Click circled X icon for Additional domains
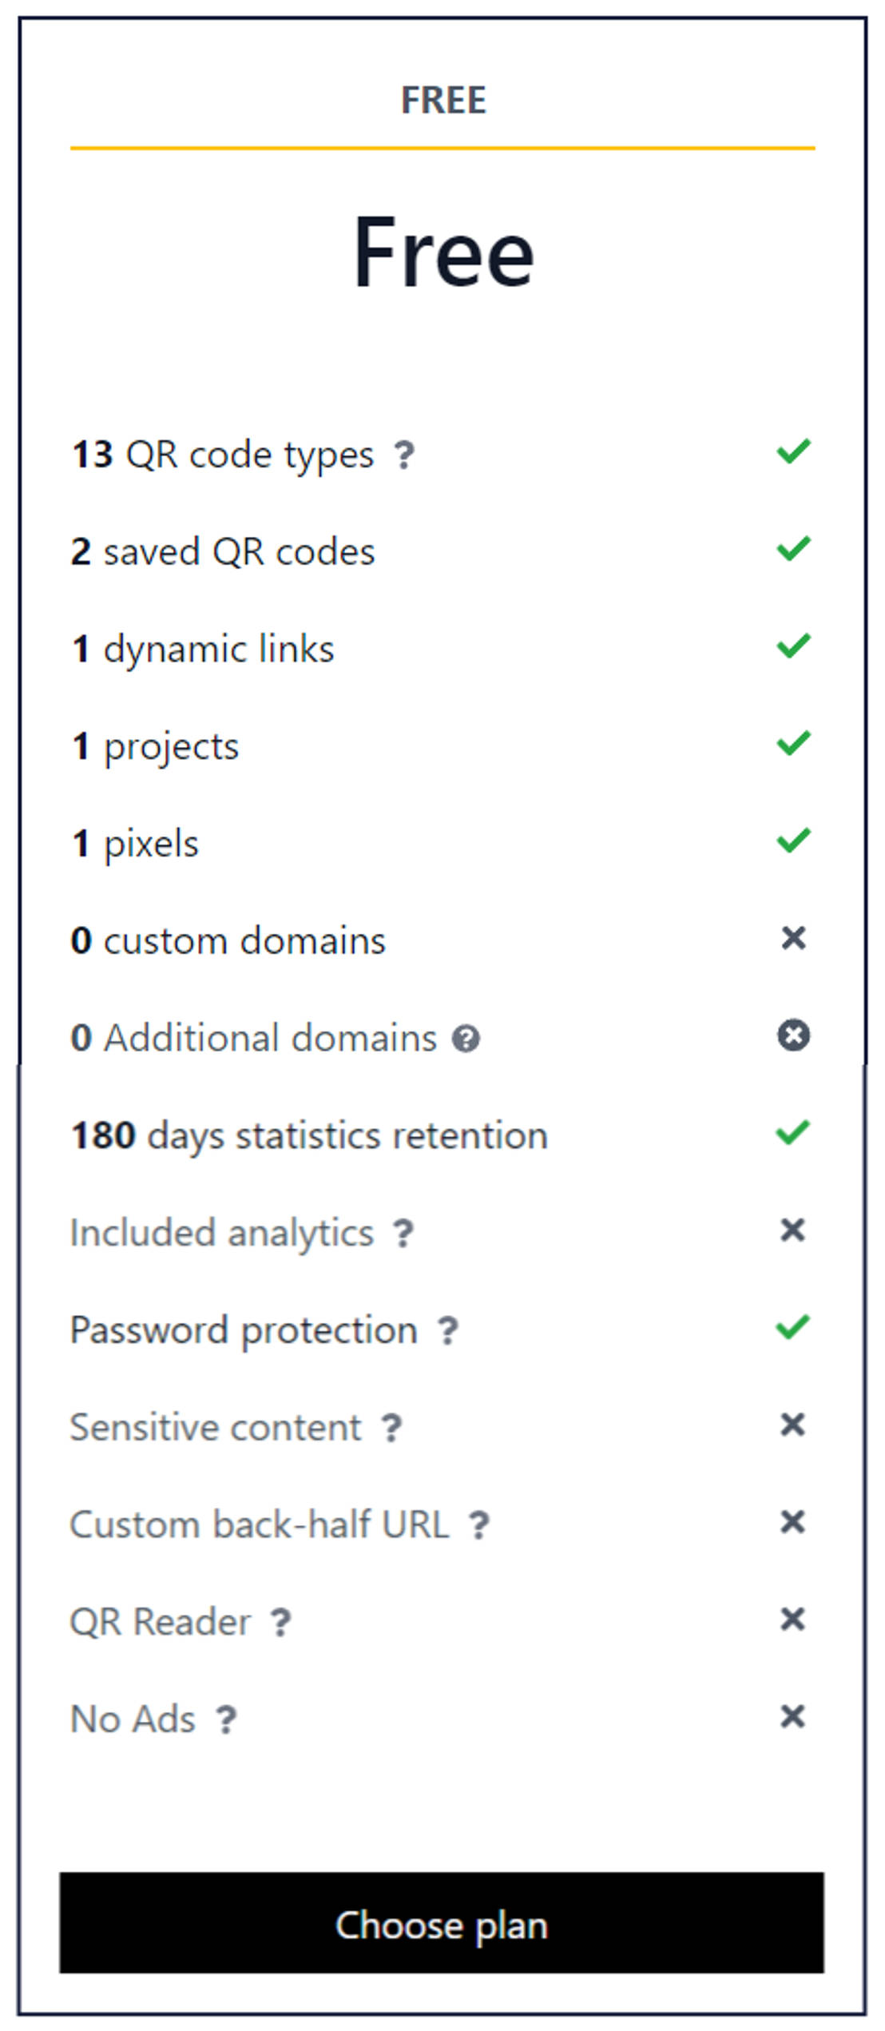885x2031 pixels. (793, 1035)
